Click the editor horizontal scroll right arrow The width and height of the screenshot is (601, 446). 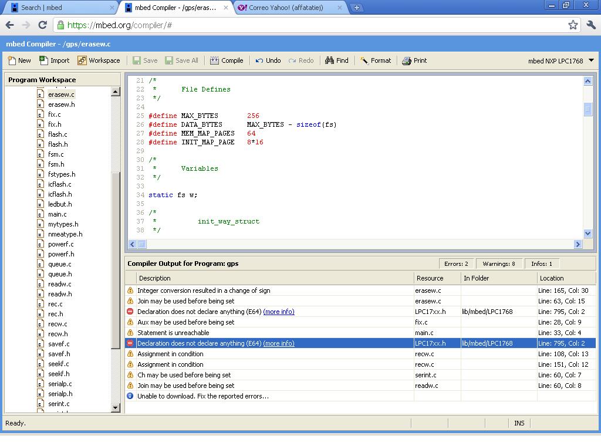578,244
